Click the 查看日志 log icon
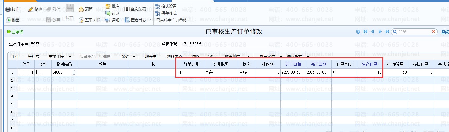This screenshot has height=132, width=449. pos(127,20)
